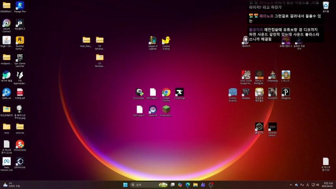Select the Battle.net desktop icon
Image resolution: width=336 pixels, height=189 pixels.
(6, 92)
